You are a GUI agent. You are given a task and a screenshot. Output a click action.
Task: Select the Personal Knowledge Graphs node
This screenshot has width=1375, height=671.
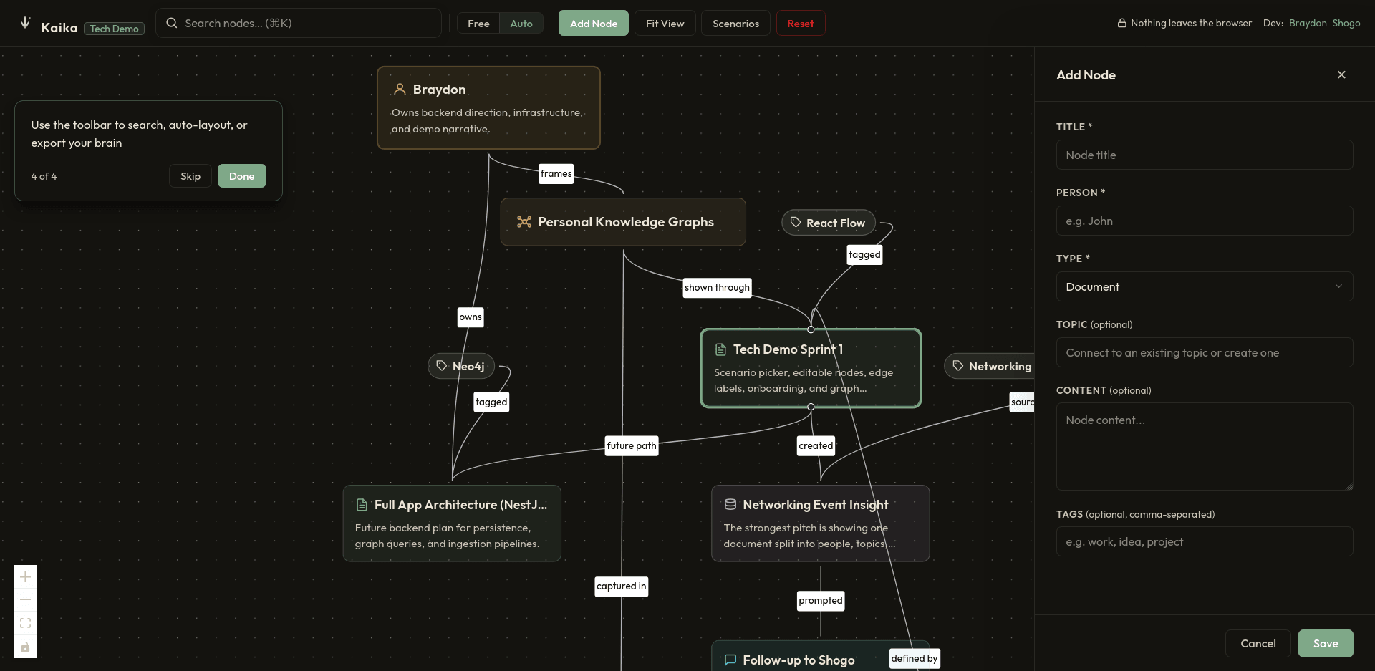(623, 222)
